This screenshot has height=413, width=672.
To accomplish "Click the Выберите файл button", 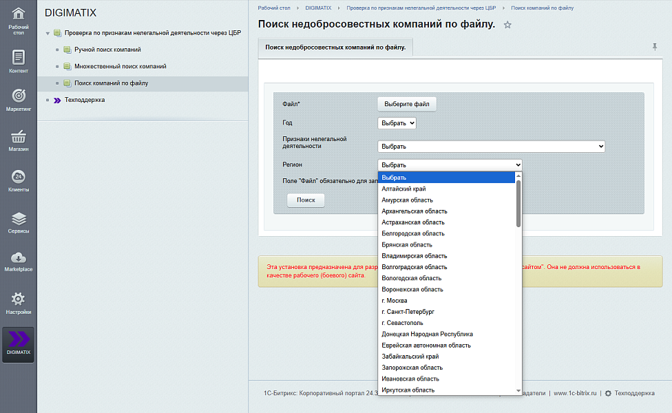I will click(406, 104).
